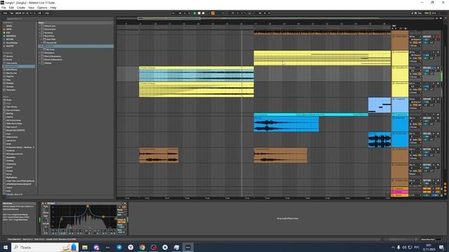
Task: Click the Windows taskbar search box
Action: click(44, 247)
